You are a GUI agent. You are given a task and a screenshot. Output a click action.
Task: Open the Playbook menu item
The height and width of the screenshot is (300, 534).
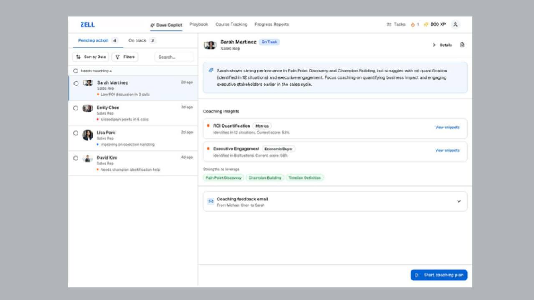pyautogui.click(x=199, y=24)
